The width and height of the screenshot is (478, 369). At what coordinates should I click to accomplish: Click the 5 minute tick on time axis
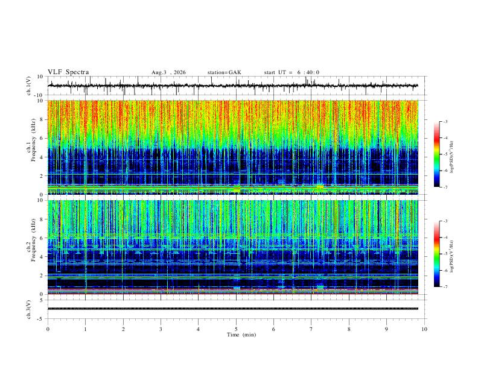coord(236,329)
